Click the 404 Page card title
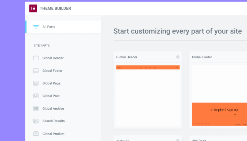This screenshot has height=141, width=247. (199, 140)
